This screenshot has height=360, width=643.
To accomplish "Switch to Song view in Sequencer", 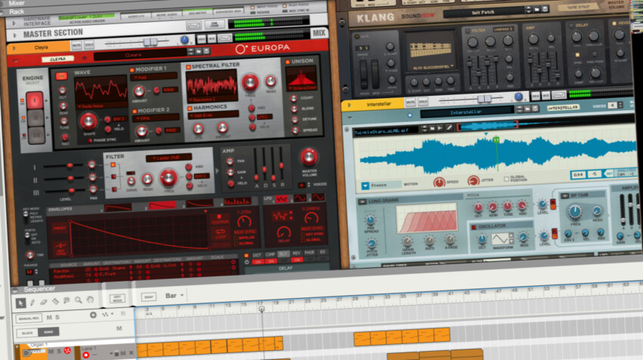I will pos(48,332).
